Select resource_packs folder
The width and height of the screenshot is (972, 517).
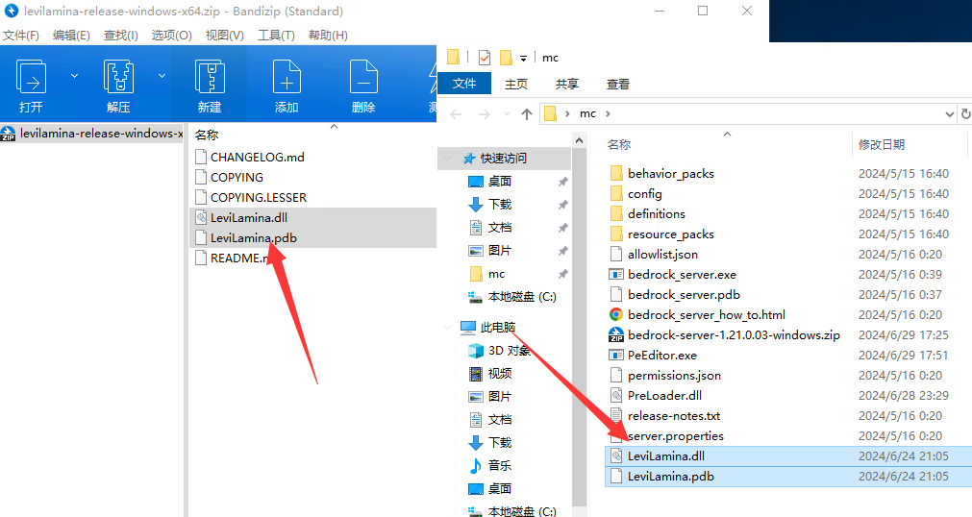(x=671, y=234)
